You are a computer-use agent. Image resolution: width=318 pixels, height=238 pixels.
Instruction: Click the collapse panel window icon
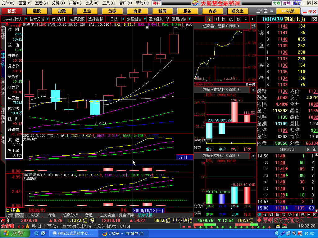pos(246,19)
